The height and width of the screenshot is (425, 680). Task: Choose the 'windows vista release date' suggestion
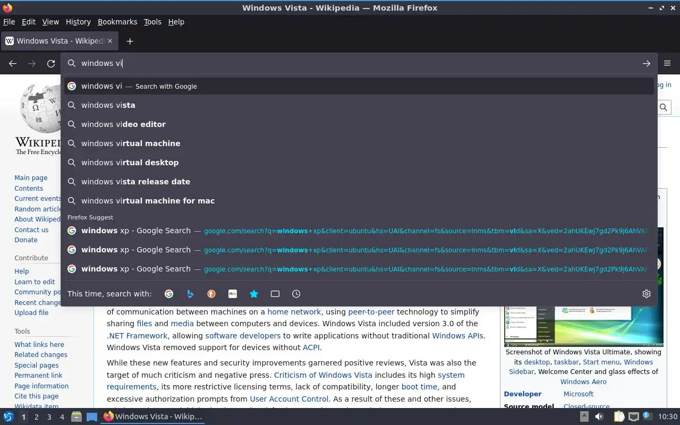point(359,182)
